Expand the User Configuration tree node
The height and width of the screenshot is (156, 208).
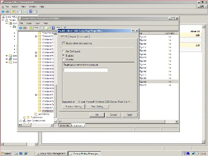click(20, 121)
